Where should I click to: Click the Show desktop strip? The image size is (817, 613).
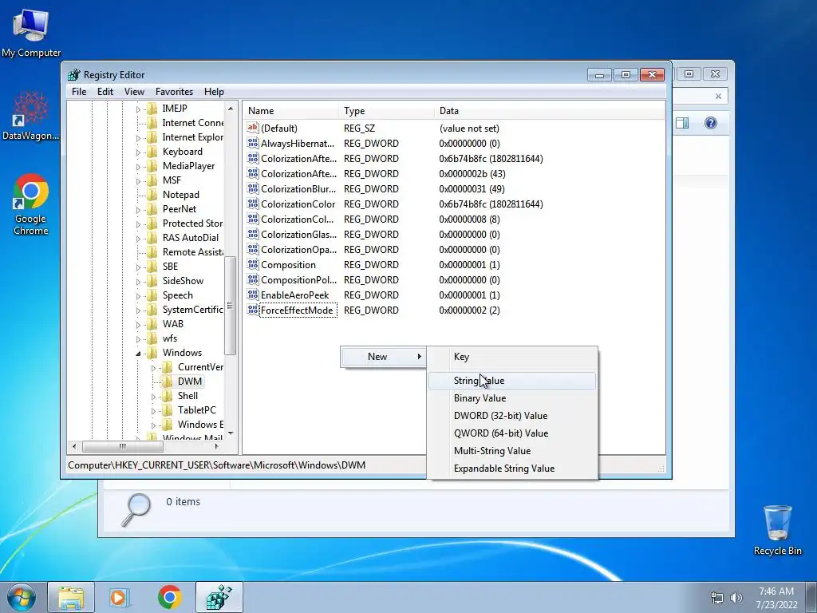click(811, 597)
